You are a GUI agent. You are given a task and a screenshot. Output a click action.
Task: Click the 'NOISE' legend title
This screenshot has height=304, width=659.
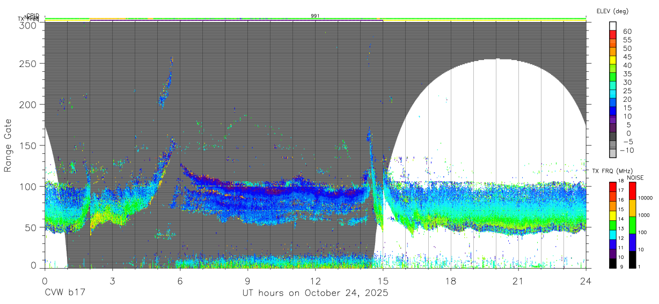point(635,177)
